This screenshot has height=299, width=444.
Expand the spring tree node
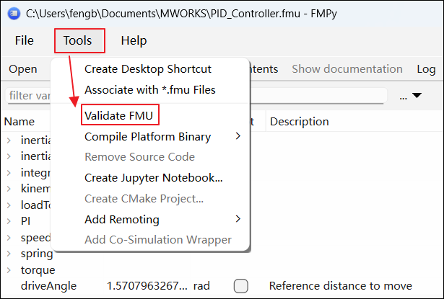tap(9, 254)
